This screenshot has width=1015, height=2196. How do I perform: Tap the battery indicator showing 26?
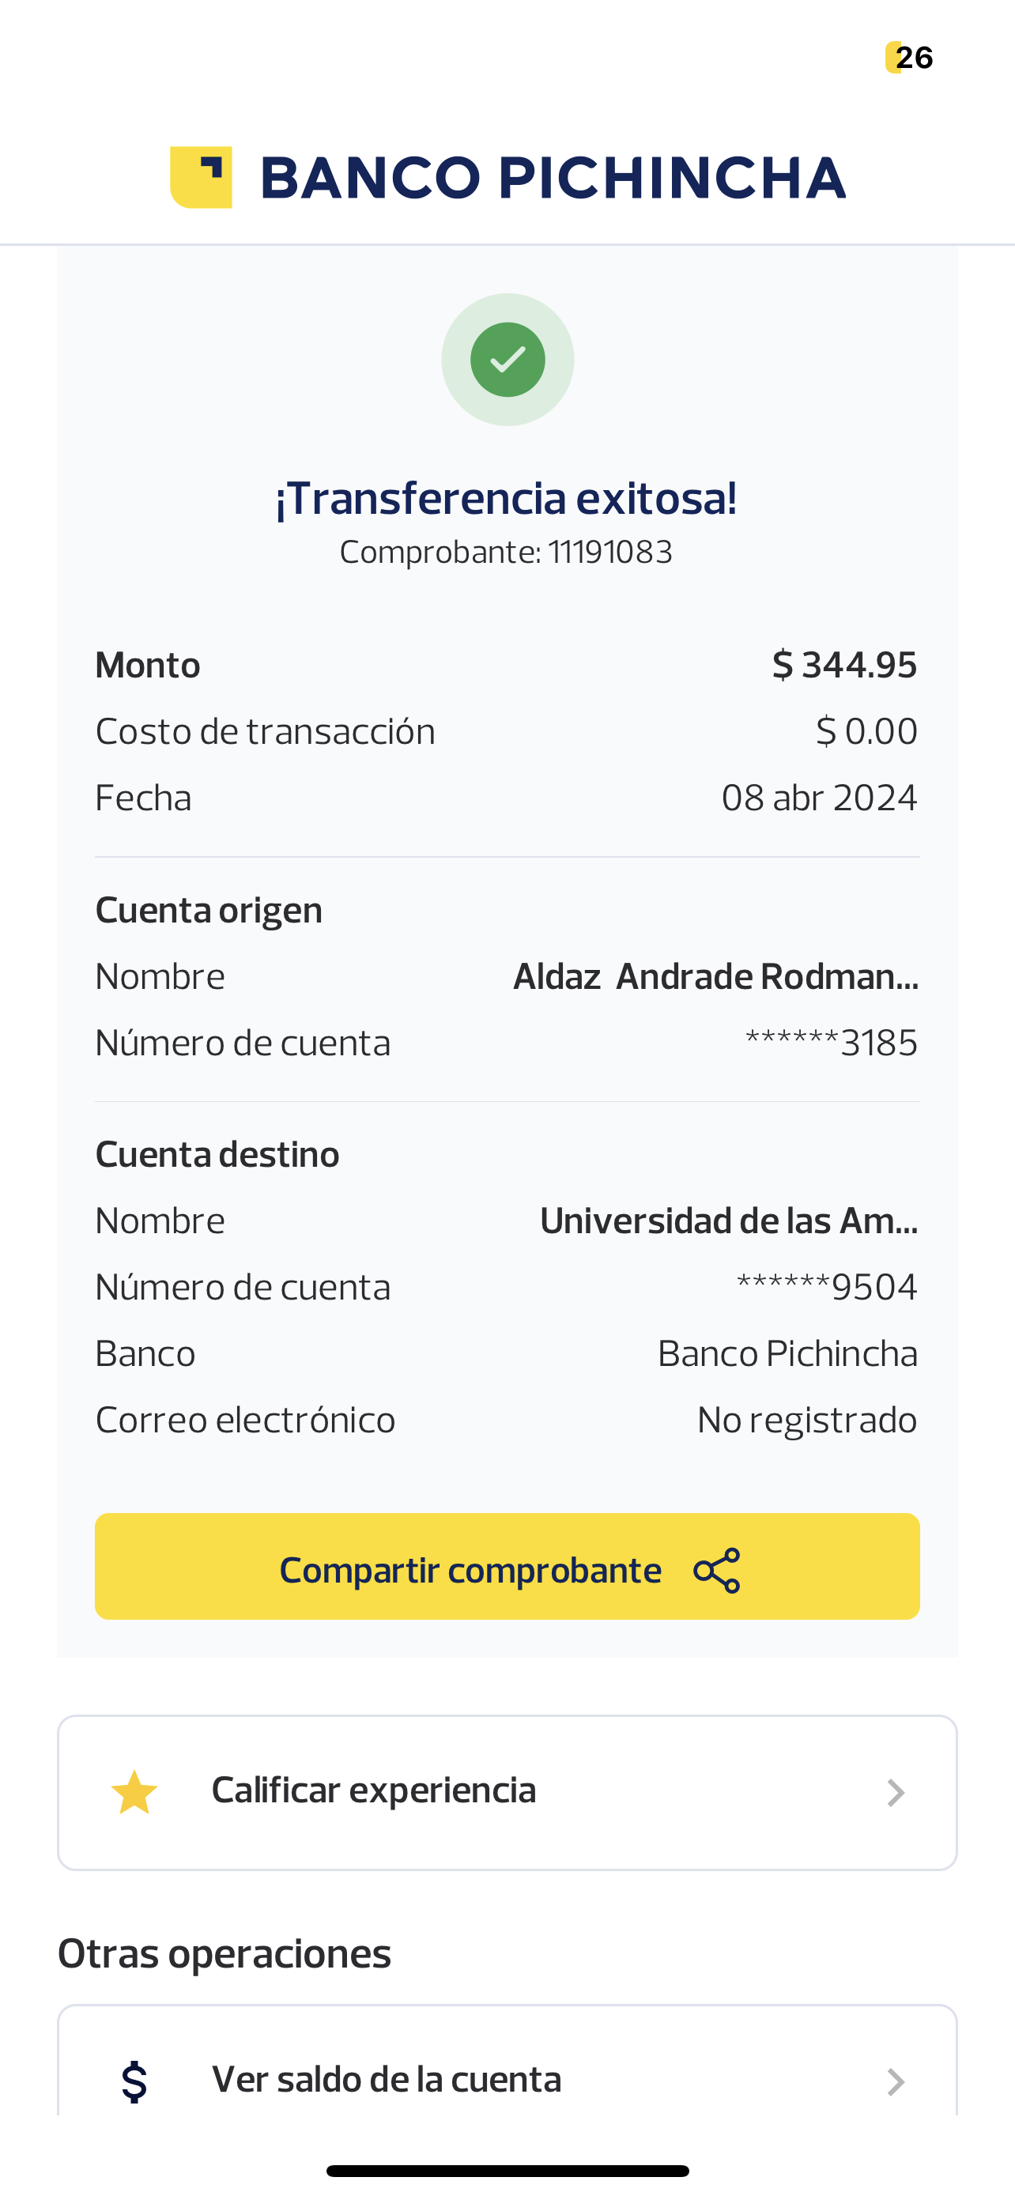point(909,58)
